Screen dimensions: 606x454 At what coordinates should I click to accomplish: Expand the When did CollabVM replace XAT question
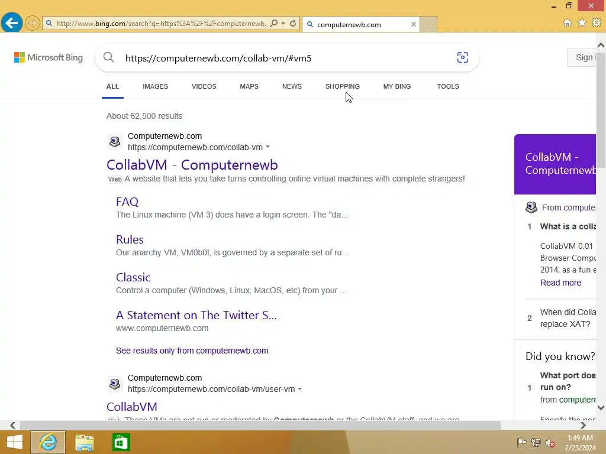coord(568,318)
